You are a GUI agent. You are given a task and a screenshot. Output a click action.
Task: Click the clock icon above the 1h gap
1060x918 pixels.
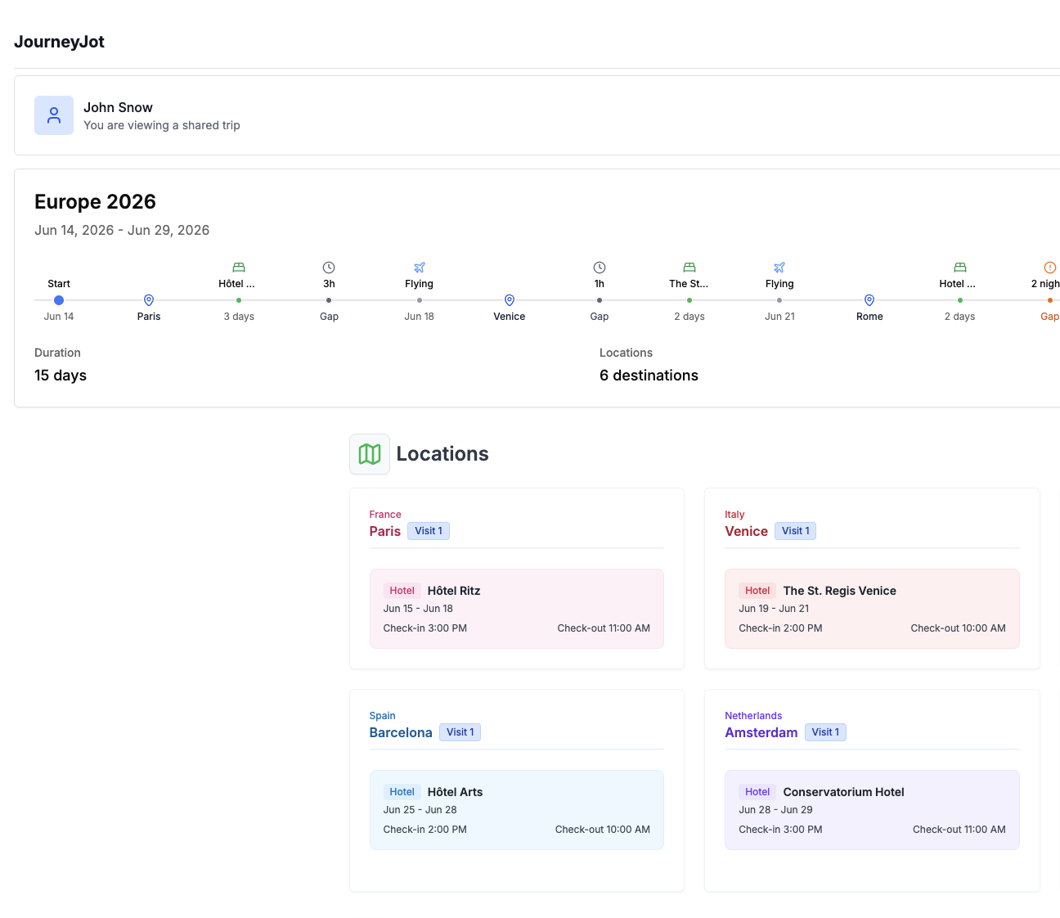tap(600, 268)
